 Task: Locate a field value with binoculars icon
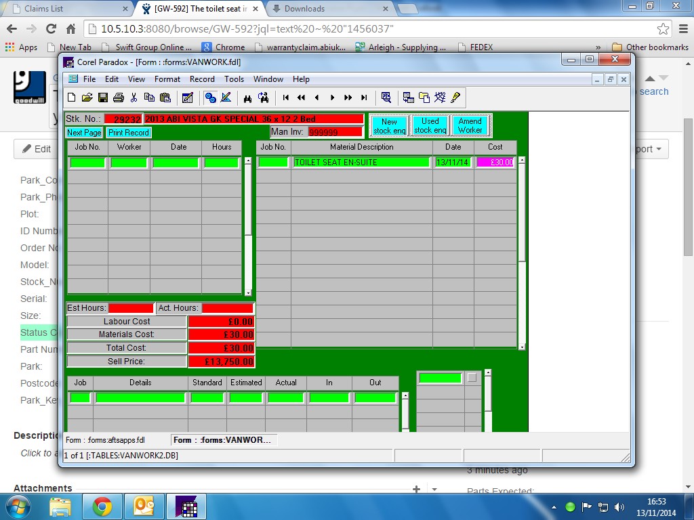pyautogui.click(x=248, y=97)
